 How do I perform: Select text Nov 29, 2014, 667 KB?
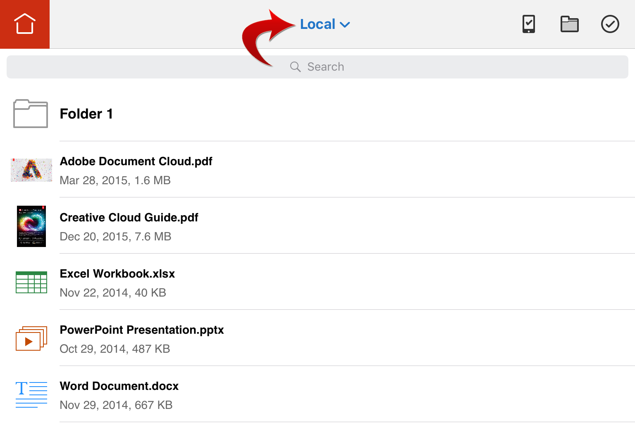[x=116, y=405]
